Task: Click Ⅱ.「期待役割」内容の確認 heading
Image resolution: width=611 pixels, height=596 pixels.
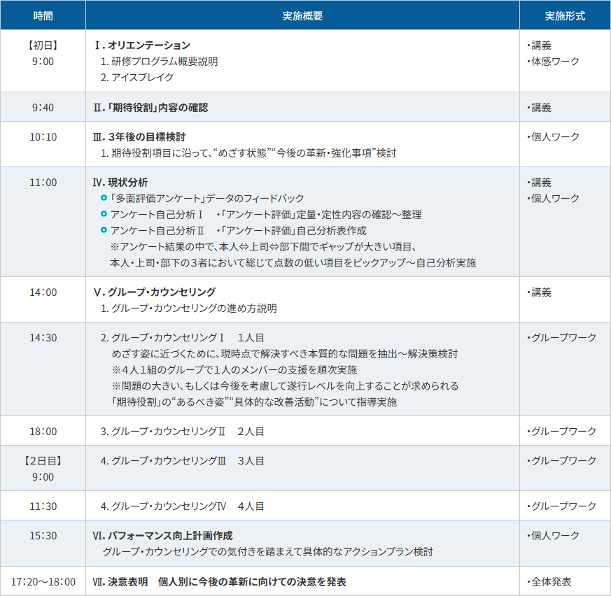Action: [150, 108]
